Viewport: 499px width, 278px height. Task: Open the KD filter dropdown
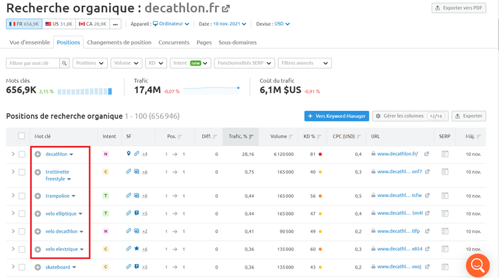(x=156, y=63)
